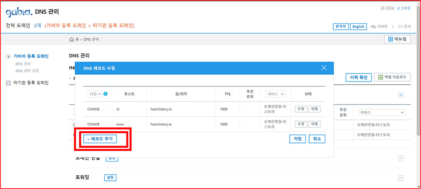The height and width of the screenshot is (189, 421).
Task: Open My 가비아 link
Action: click(379, 27)
